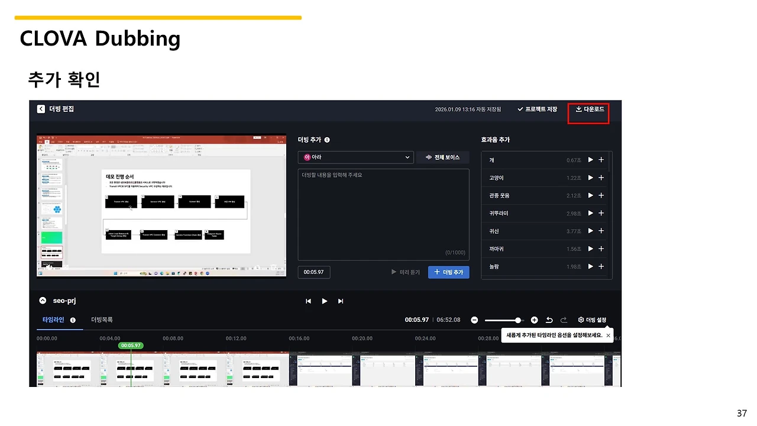The image size is (757, 426).
Task: Open 더빙 설정 dubbing settings
Action: click(592, 320)
